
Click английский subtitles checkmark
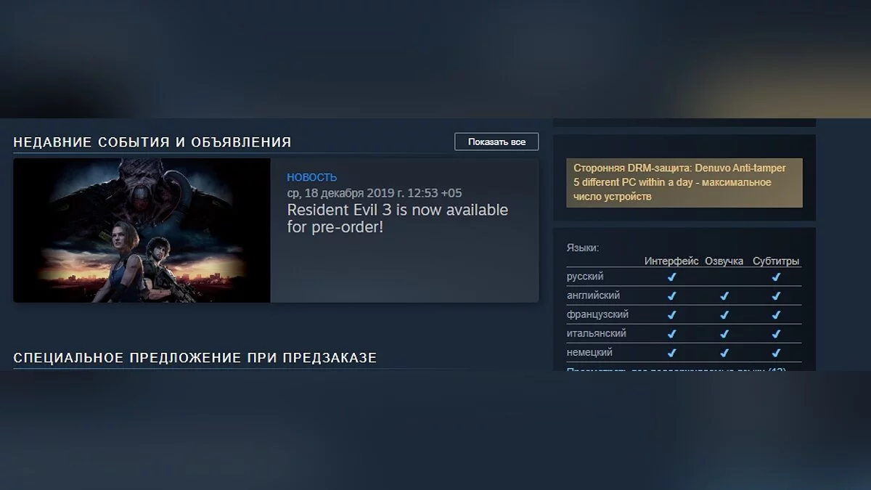pos(776,296)
